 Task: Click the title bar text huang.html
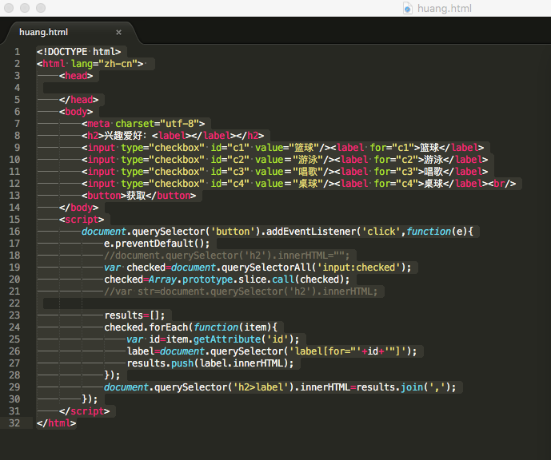[444, 8]
